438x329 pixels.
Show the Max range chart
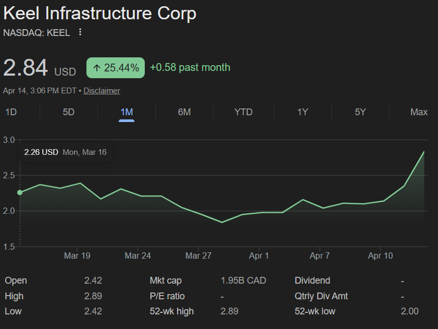click(419, 112)
